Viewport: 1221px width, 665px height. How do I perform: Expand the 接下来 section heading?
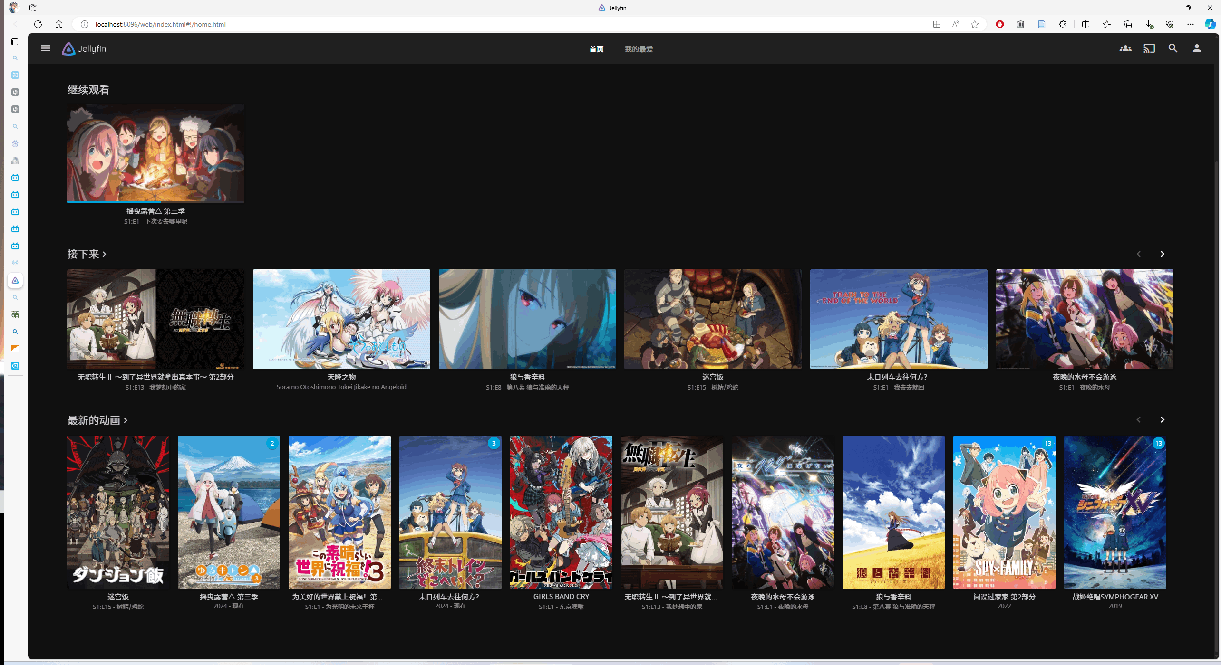[x=87, y=254]
